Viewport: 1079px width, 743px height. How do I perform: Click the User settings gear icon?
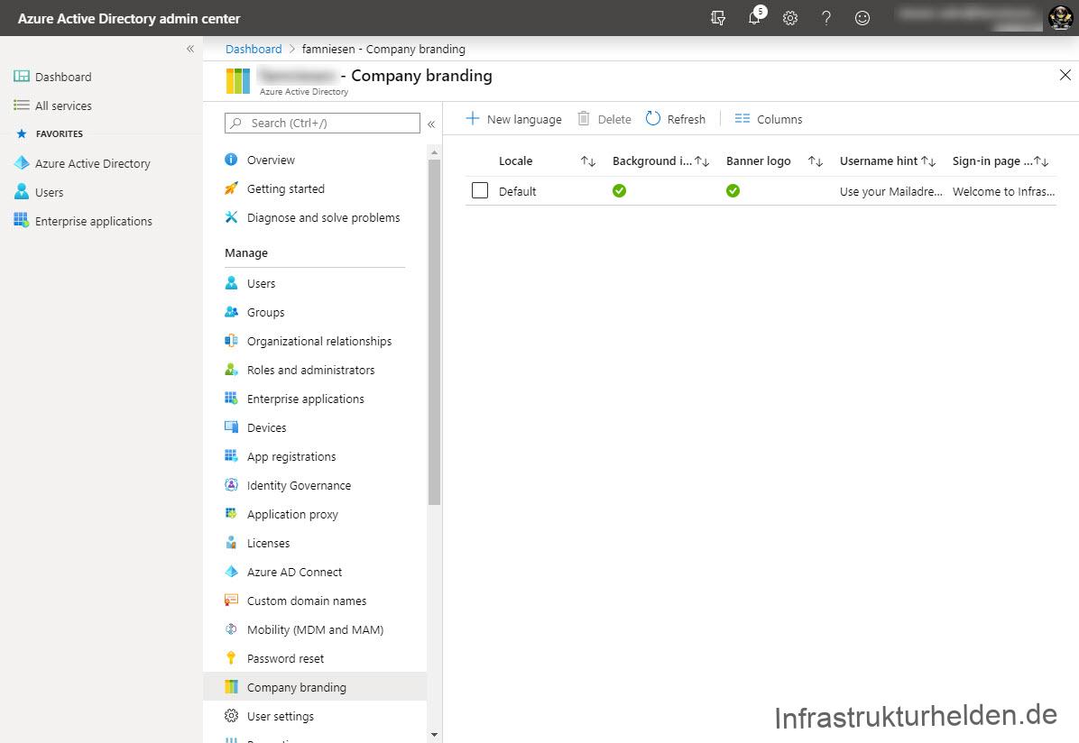(x=231, y=716)
